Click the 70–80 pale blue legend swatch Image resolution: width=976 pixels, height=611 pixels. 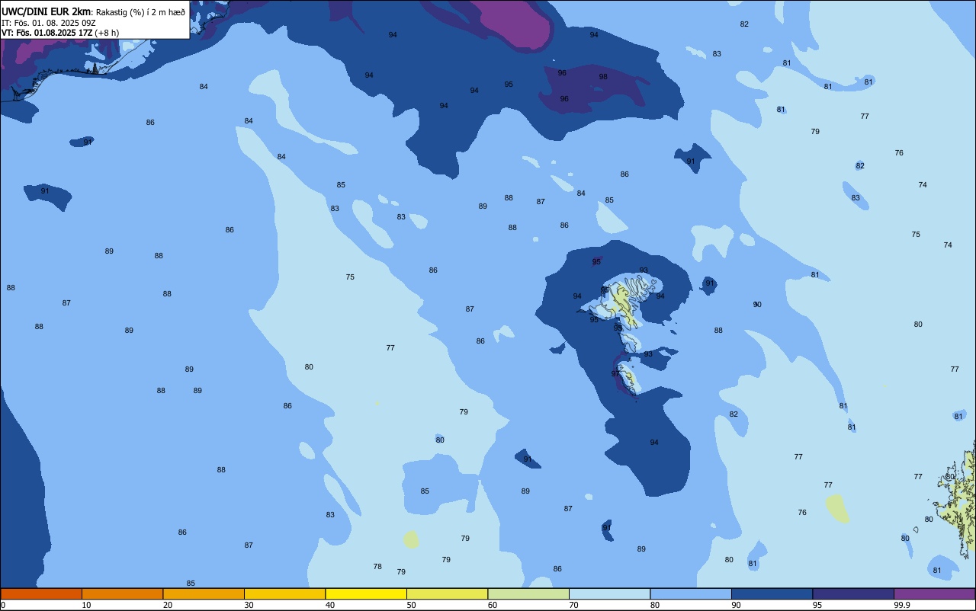point(609,593)
